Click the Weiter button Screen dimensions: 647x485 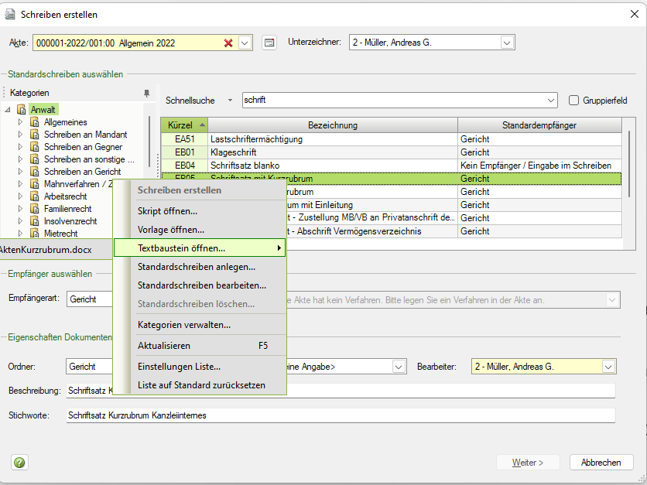pos(528,463)
